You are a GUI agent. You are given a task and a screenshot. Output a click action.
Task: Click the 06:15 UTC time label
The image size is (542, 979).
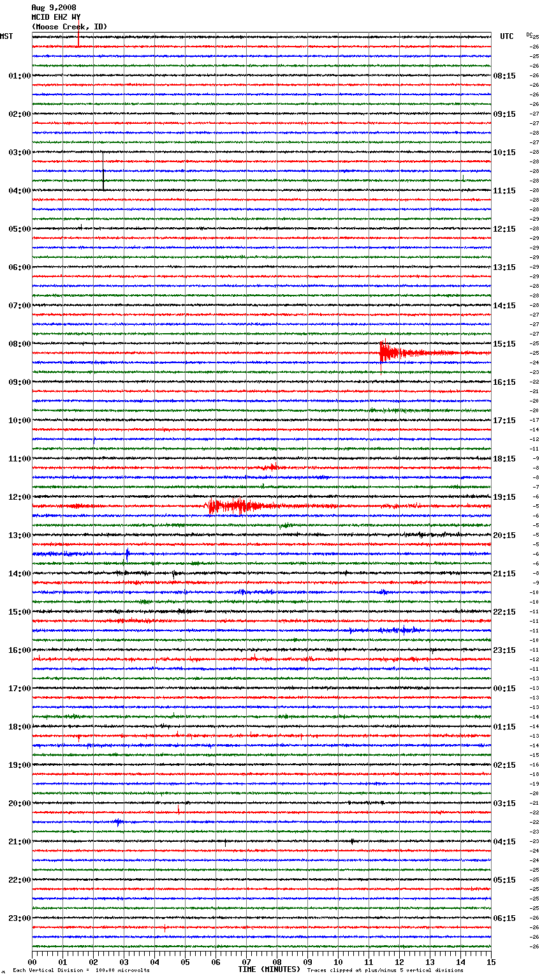pyautogui.click(x=504, y=918)
